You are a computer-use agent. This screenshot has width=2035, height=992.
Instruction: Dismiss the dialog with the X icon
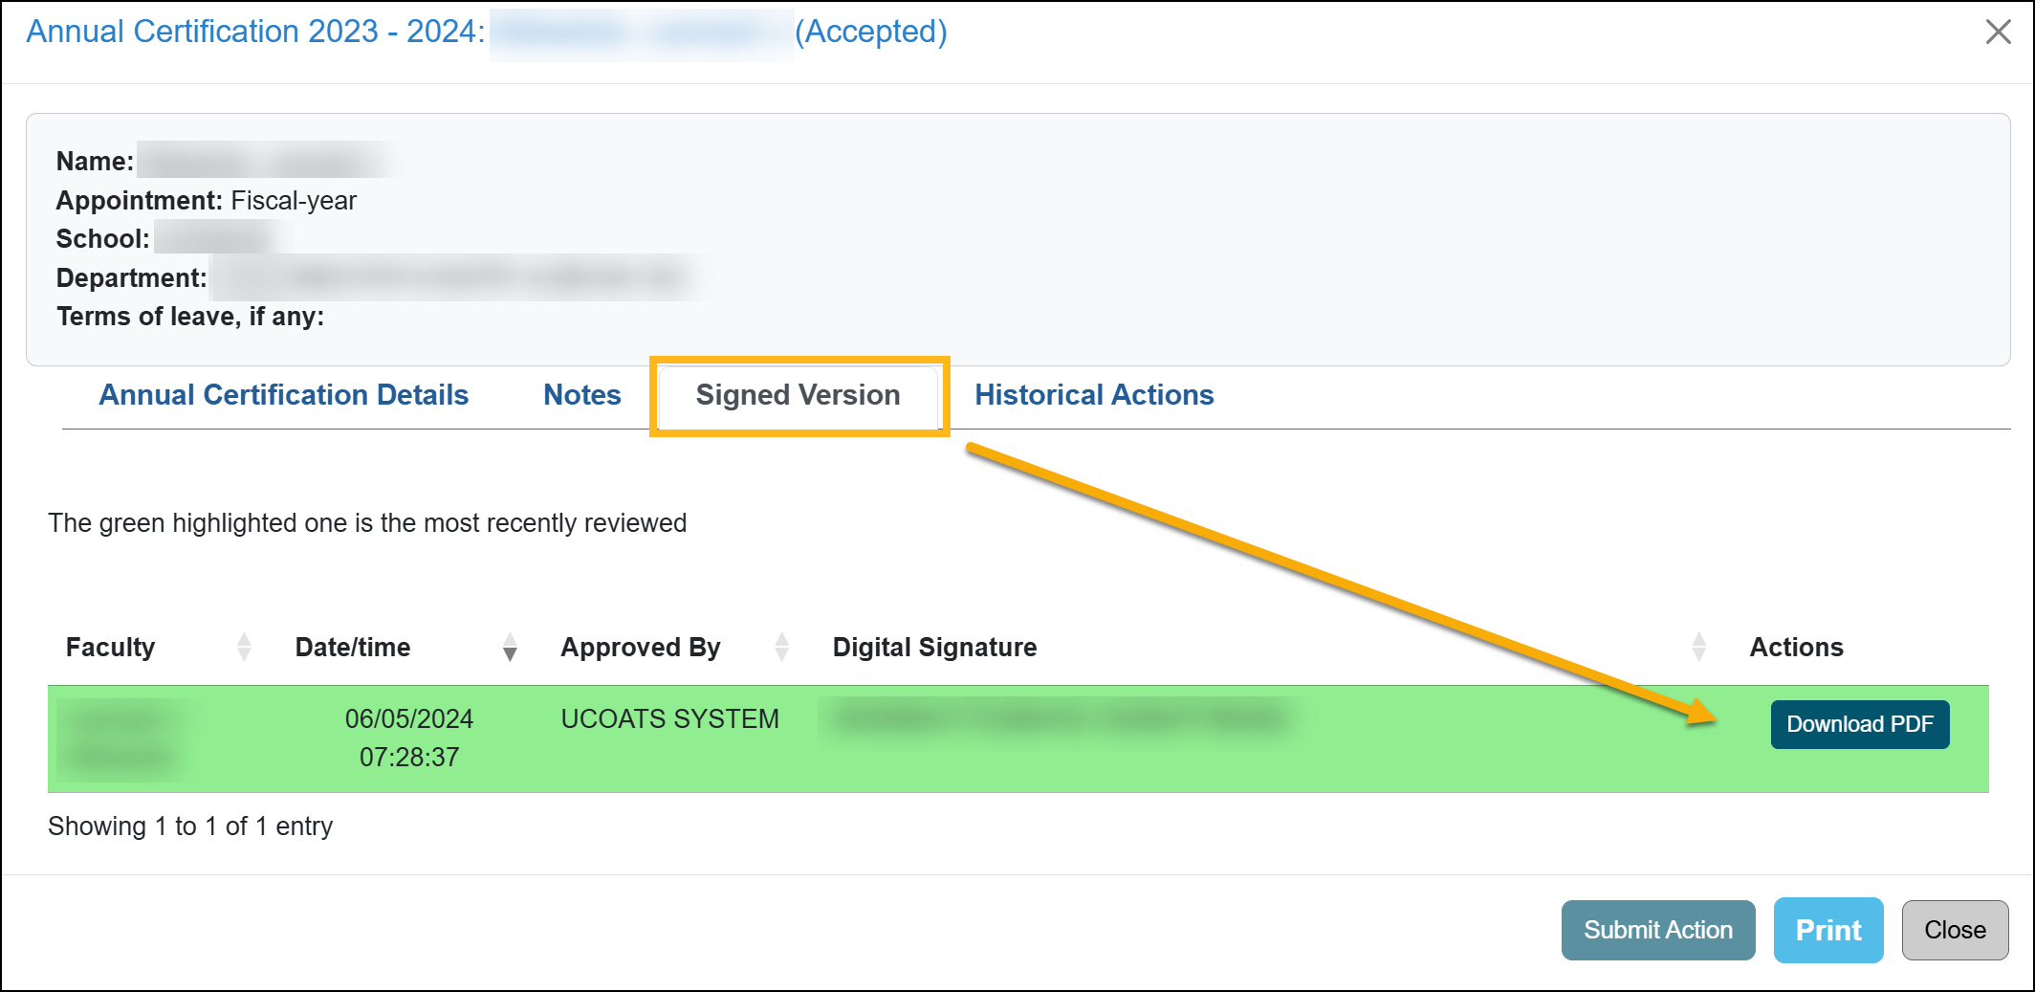(1999, 32)
